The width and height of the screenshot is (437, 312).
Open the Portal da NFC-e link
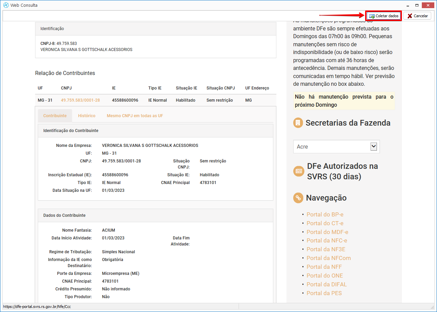pyautogui.click(x=327, y=240)
